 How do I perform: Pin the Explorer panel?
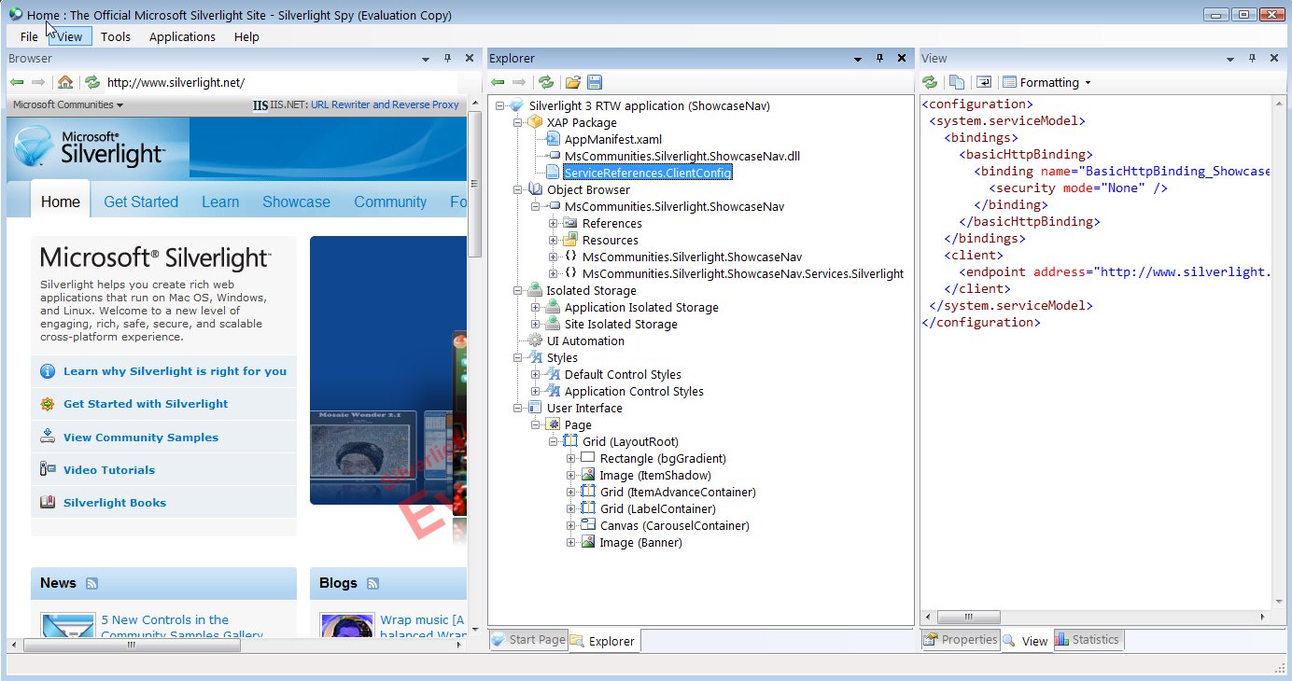(879, 58)
